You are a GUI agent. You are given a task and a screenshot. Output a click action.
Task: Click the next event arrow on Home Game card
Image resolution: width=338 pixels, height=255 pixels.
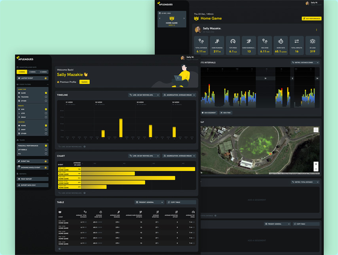point(184,18)
